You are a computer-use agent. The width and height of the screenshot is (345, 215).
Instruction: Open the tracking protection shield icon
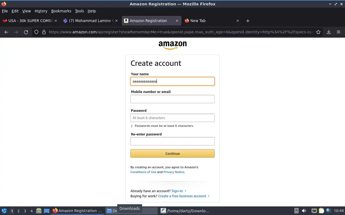tap(36, 32)
